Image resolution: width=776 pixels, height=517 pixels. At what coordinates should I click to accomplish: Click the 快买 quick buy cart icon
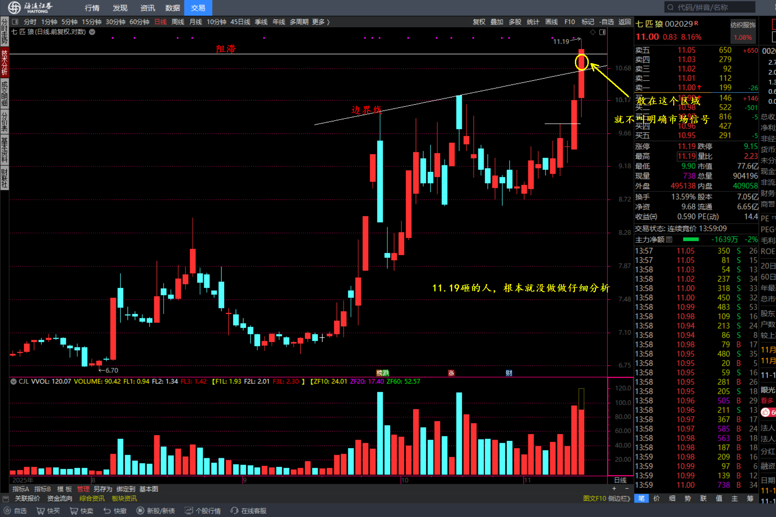tap(41, 511)
